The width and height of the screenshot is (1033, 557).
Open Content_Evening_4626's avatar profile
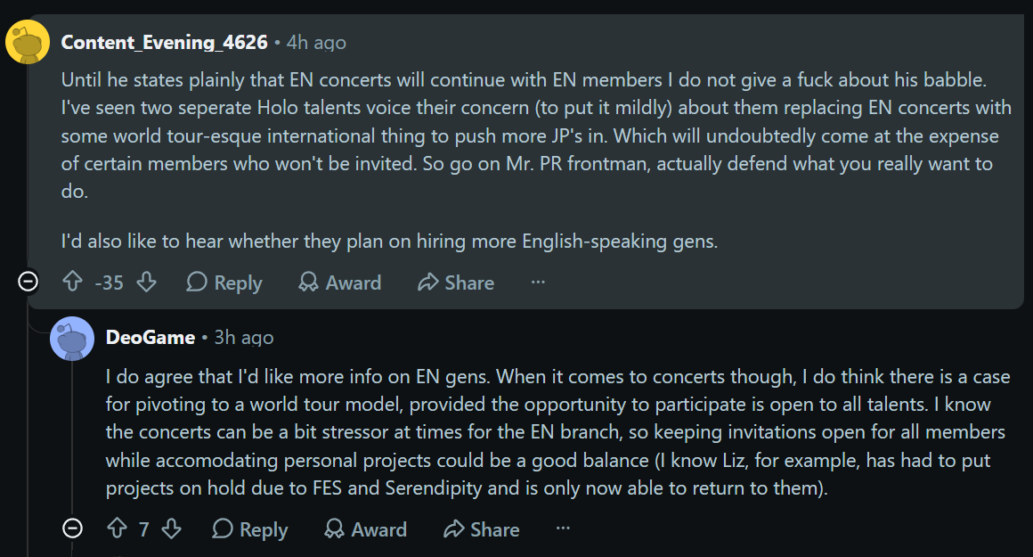28,42
